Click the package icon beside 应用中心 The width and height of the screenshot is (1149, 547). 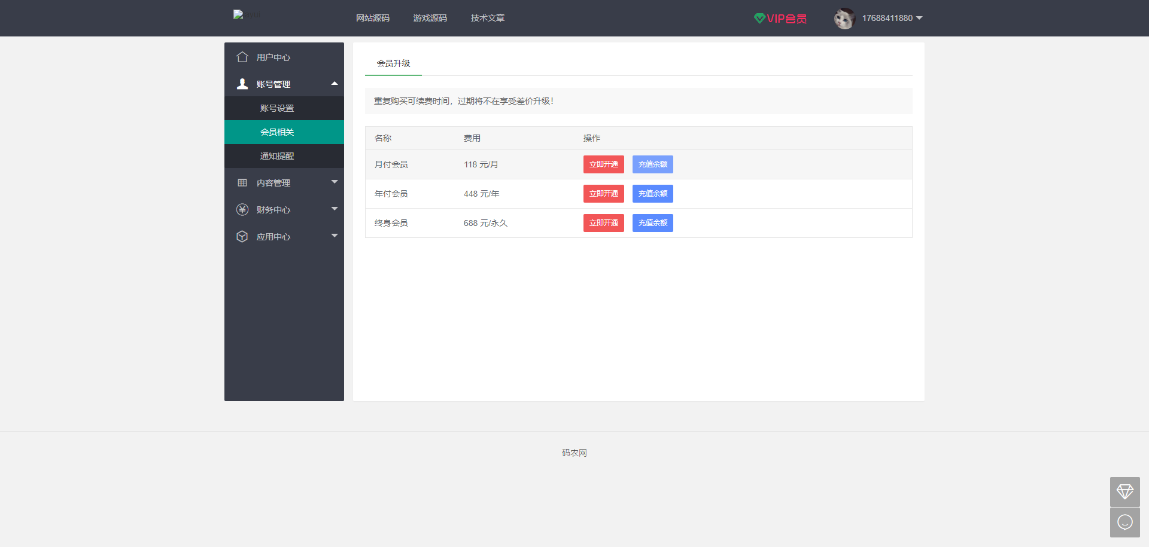coord(242,236)
